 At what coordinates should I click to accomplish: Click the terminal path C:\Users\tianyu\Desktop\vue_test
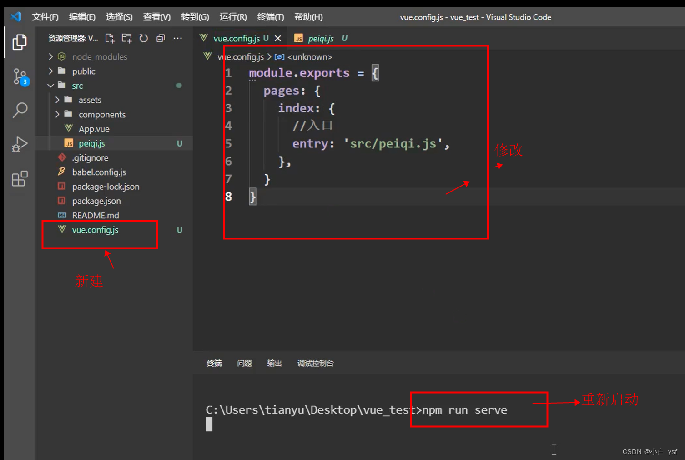(x=310, y=410)
